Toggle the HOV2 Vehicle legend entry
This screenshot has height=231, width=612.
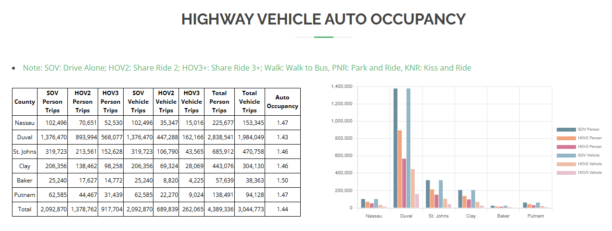[x=579, y=164]
